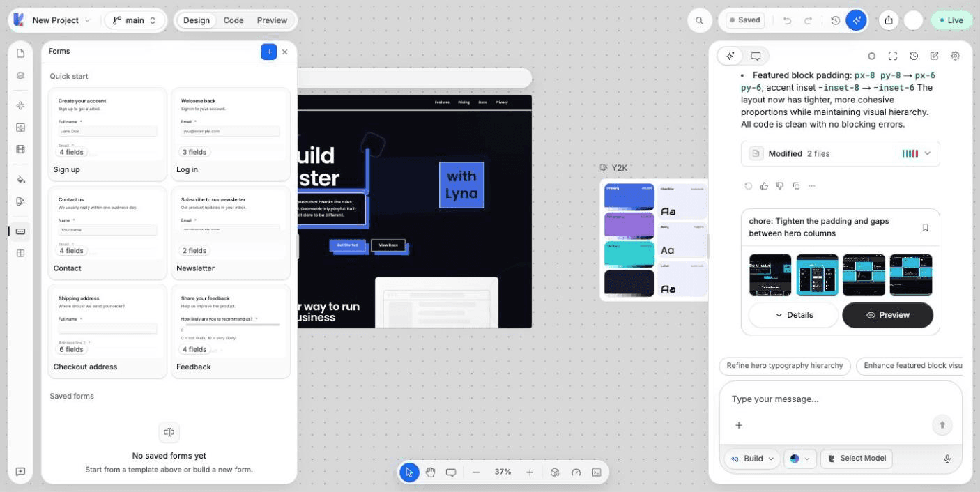Switch to the Design tab
980x492 pixels.
[x=197, y=20]
